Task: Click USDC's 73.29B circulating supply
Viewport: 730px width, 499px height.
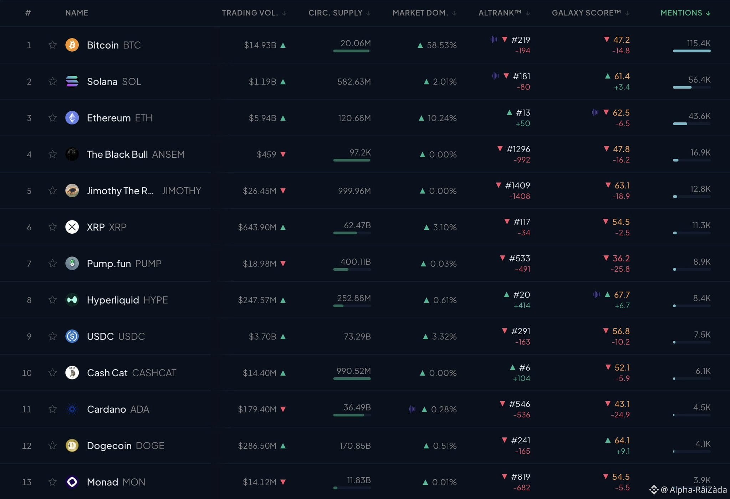Action: click(357, 336)
